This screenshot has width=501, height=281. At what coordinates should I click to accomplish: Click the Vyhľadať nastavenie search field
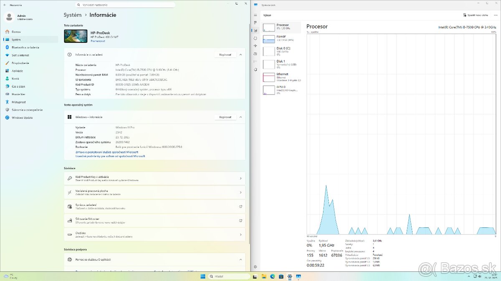point(125,5)
